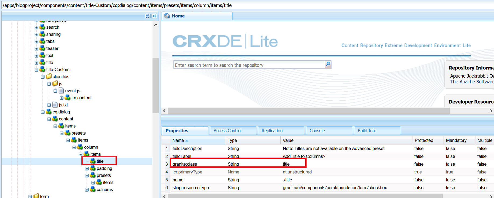Select the tabs node icon
494x198 pixels.
click(42, 41)
